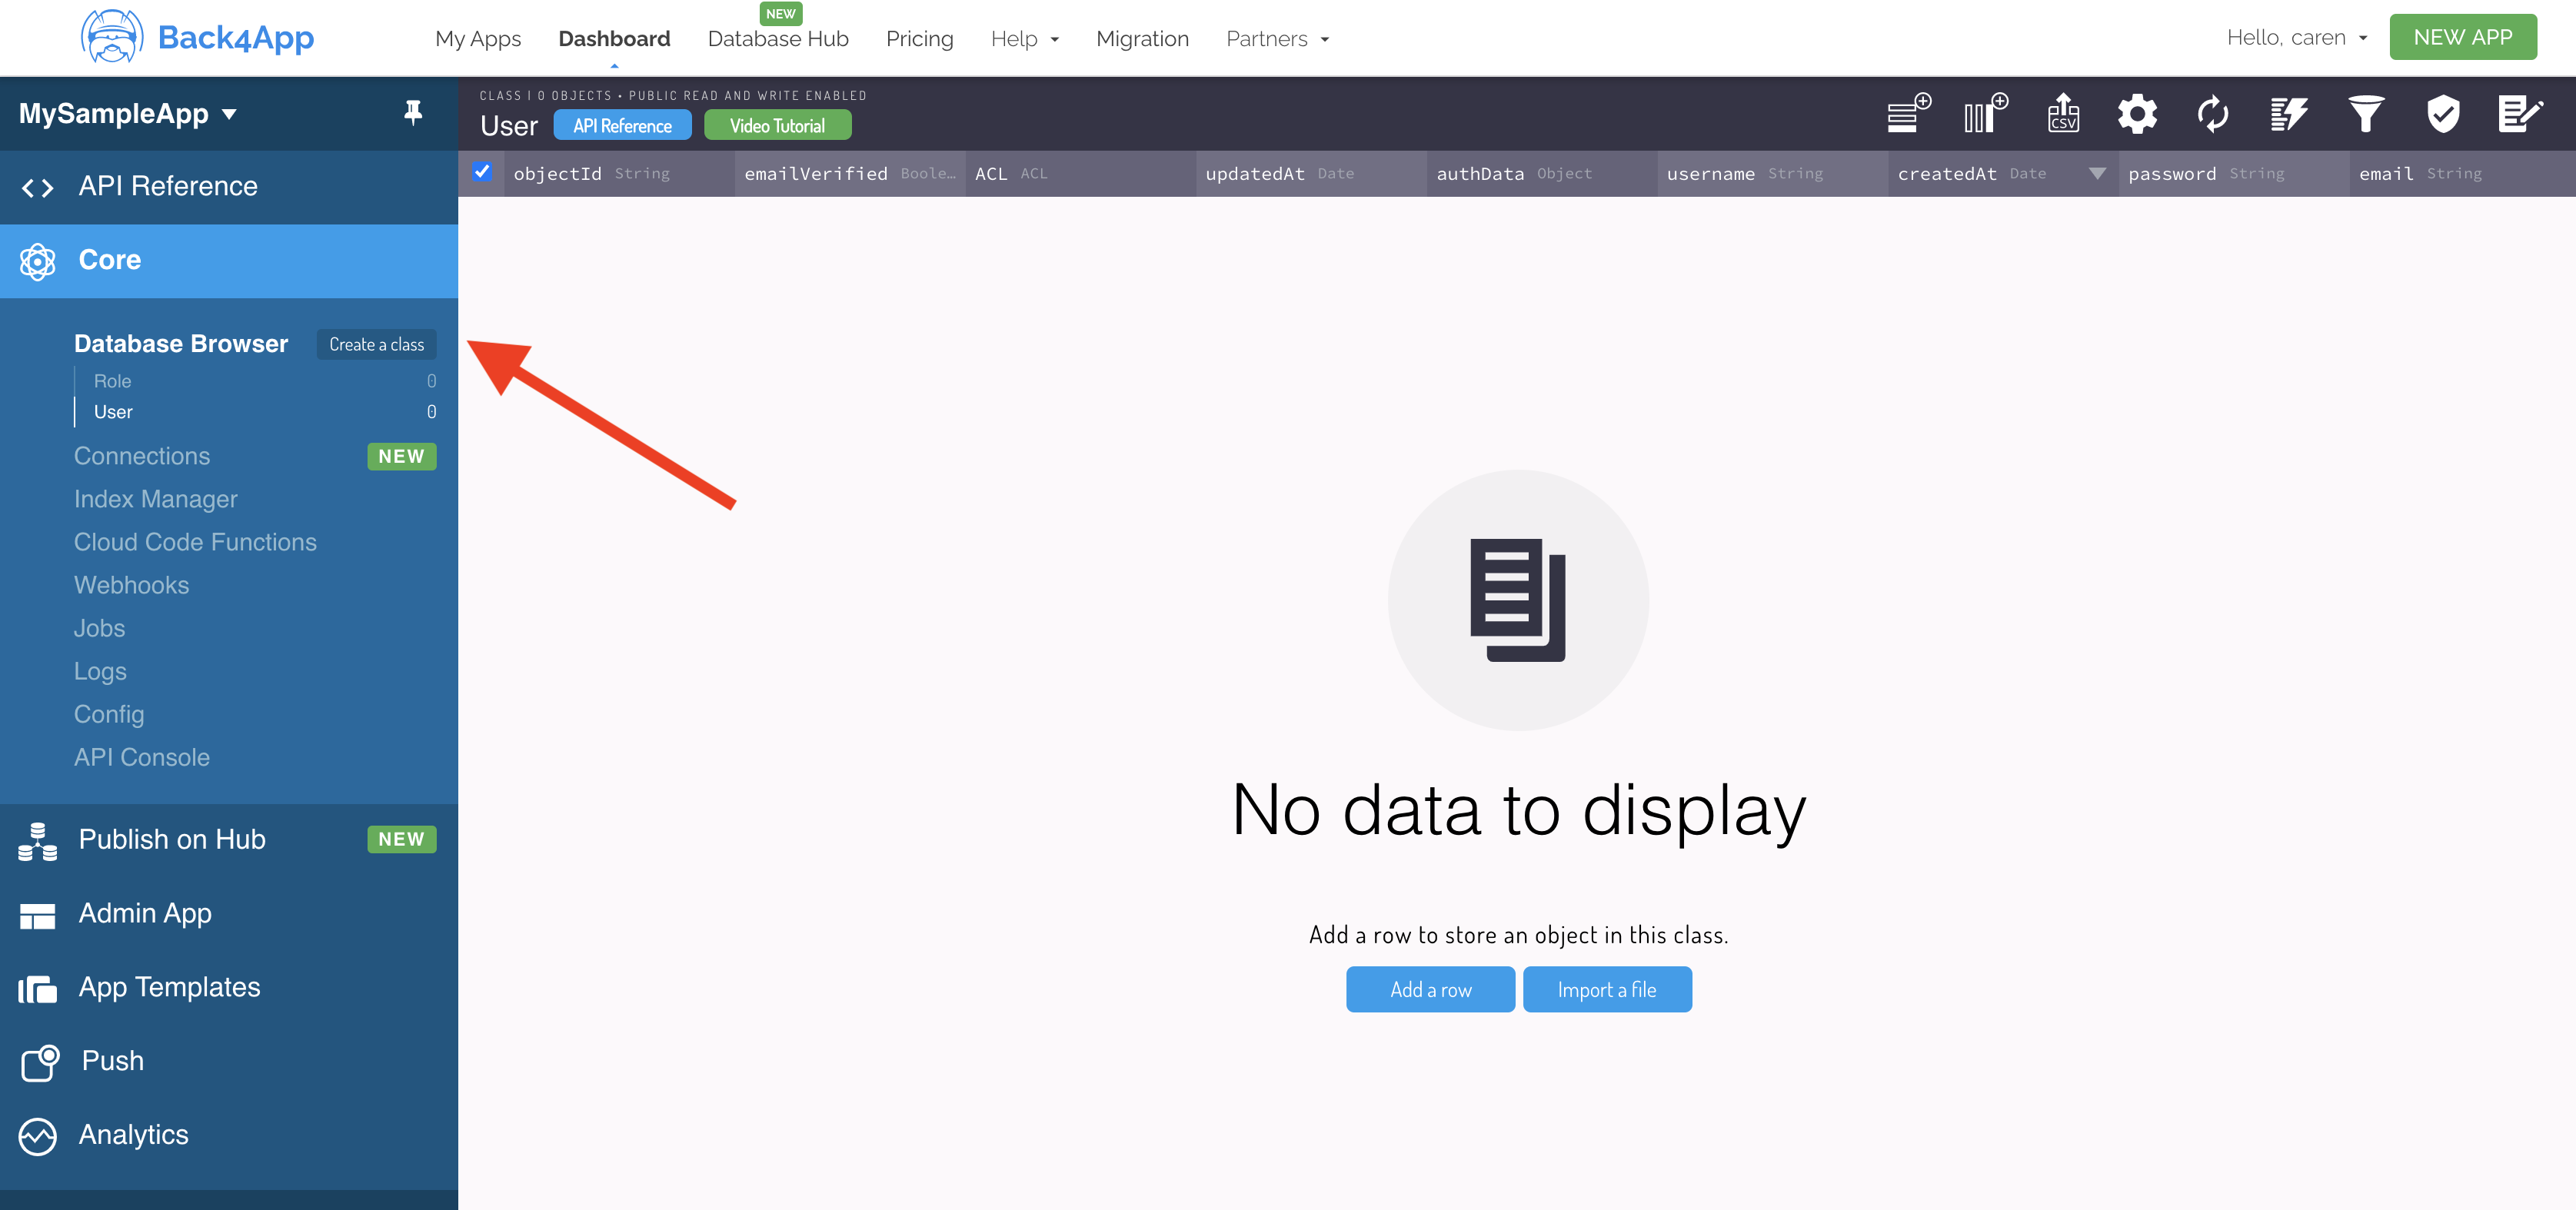Viewport: 2576px width, 1210px height.
Task: Click the refresh icon in toolbar
Action: coord(2213,113)
